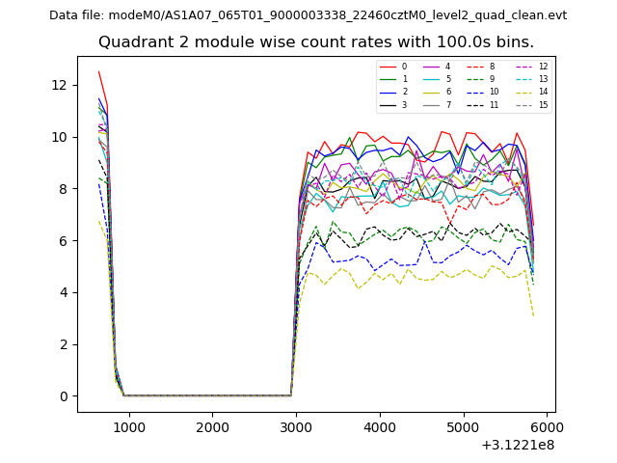Click legend label 7
Screen dimensions: 617x463
click(448, 104)
